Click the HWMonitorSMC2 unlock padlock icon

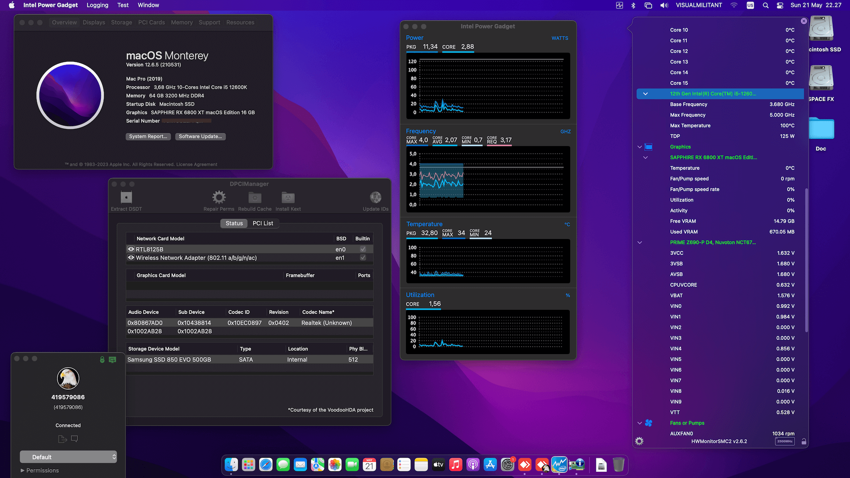[804, 441]
